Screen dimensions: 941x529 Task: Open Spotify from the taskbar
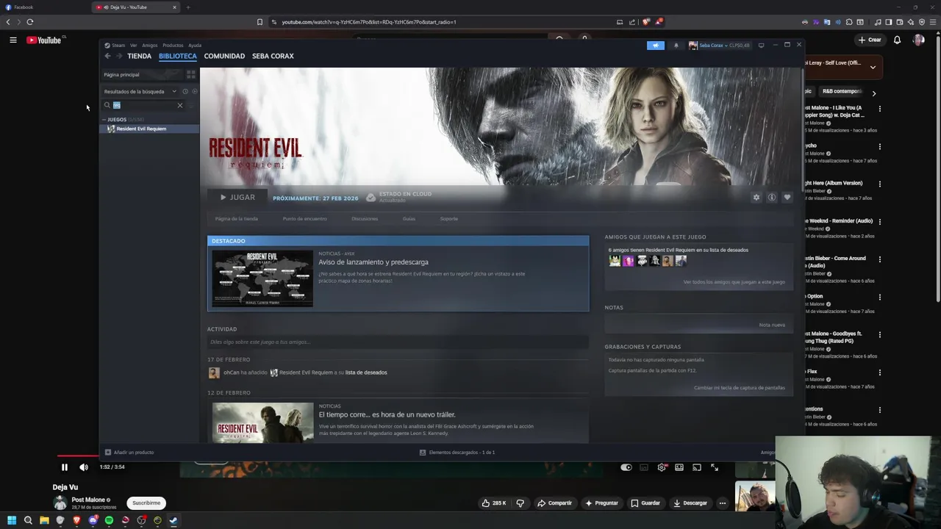click(109, 520)
